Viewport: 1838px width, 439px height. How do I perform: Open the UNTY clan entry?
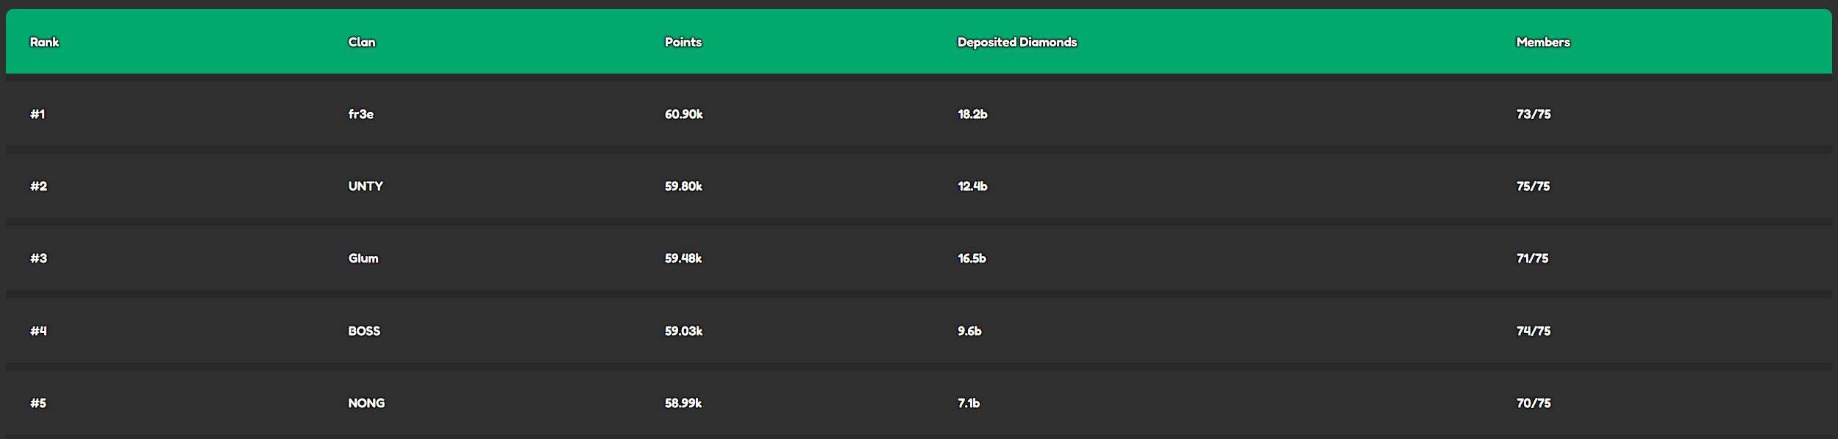tap(365, 186)
